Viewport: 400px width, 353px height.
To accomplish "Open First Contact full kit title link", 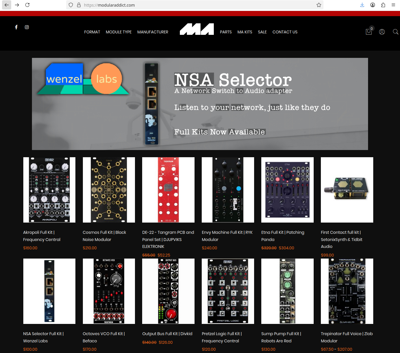I will pyautogui.click(x=342, y=239).
